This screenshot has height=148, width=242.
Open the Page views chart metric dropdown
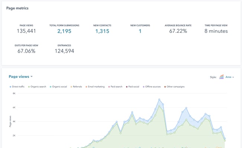tap(20, 77)
